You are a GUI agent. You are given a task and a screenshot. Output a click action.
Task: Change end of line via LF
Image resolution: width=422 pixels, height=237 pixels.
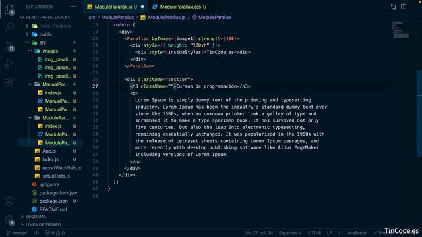330,233
